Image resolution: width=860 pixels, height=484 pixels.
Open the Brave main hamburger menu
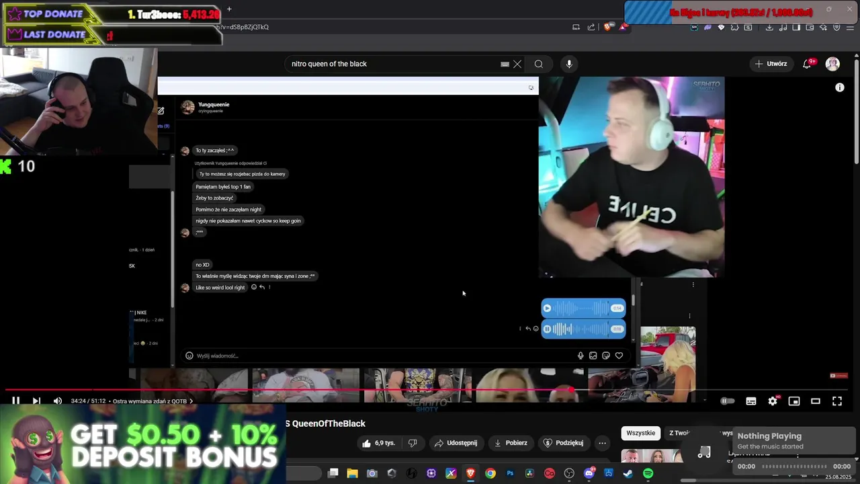pyautogui.click(x=850, y=28)
